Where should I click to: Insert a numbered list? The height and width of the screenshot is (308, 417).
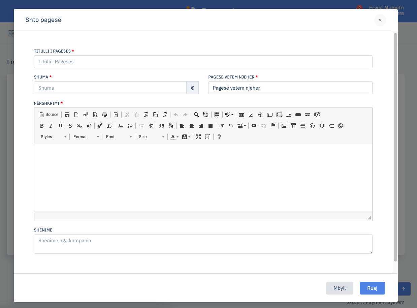(x=121, y=126)
